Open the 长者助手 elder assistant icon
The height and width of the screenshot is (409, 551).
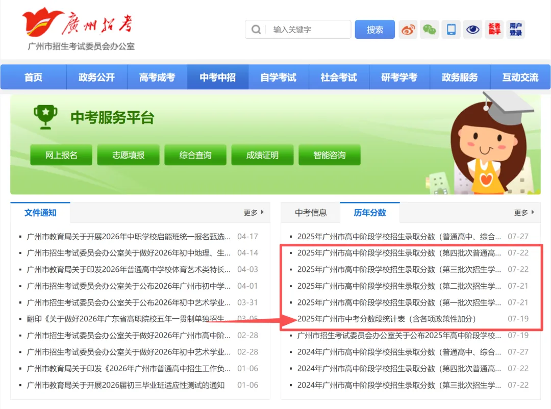coord(494,29)
